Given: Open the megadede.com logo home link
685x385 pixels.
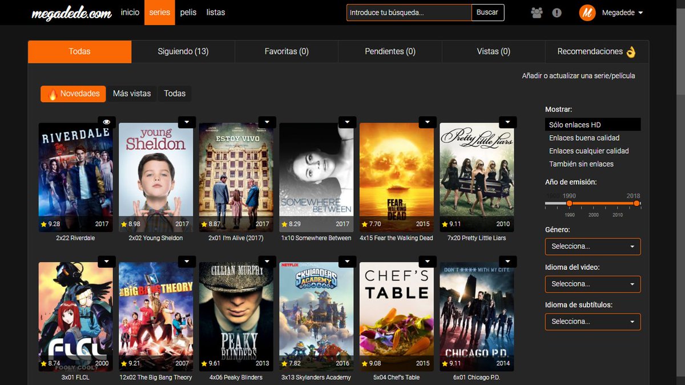Looking at the screenshot, I should click(71, 13).
